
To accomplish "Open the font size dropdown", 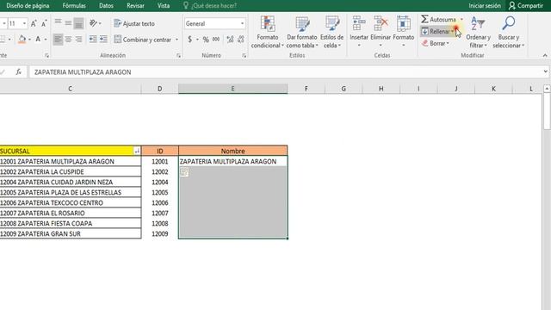I will tap(24, 23).
